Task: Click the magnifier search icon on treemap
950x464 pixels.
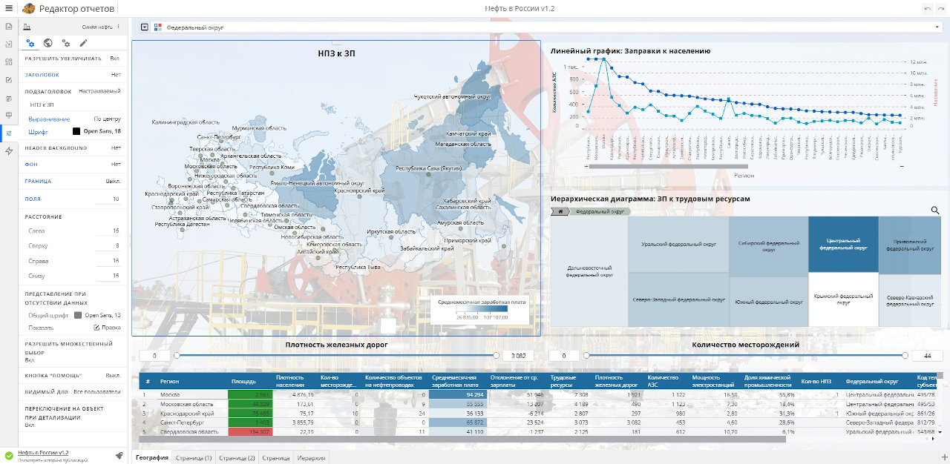Action: [x=935, y=211]
